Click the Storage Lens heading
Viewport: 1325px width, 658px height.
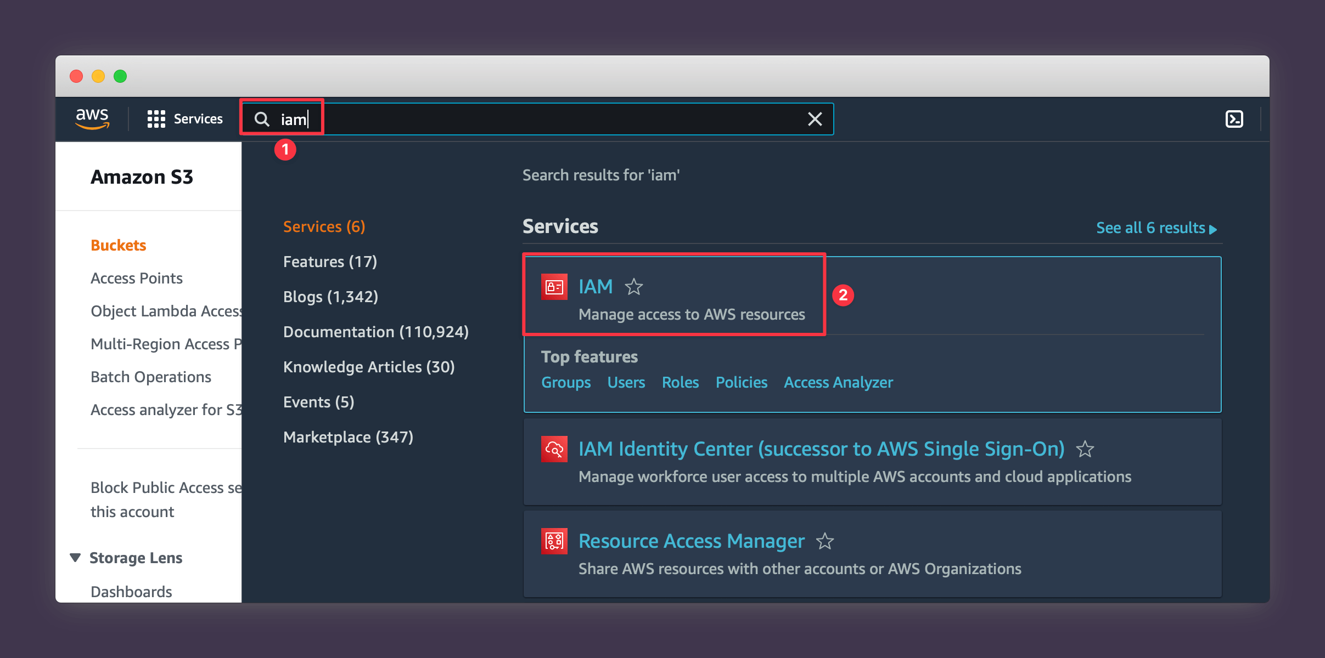[136, 558]
